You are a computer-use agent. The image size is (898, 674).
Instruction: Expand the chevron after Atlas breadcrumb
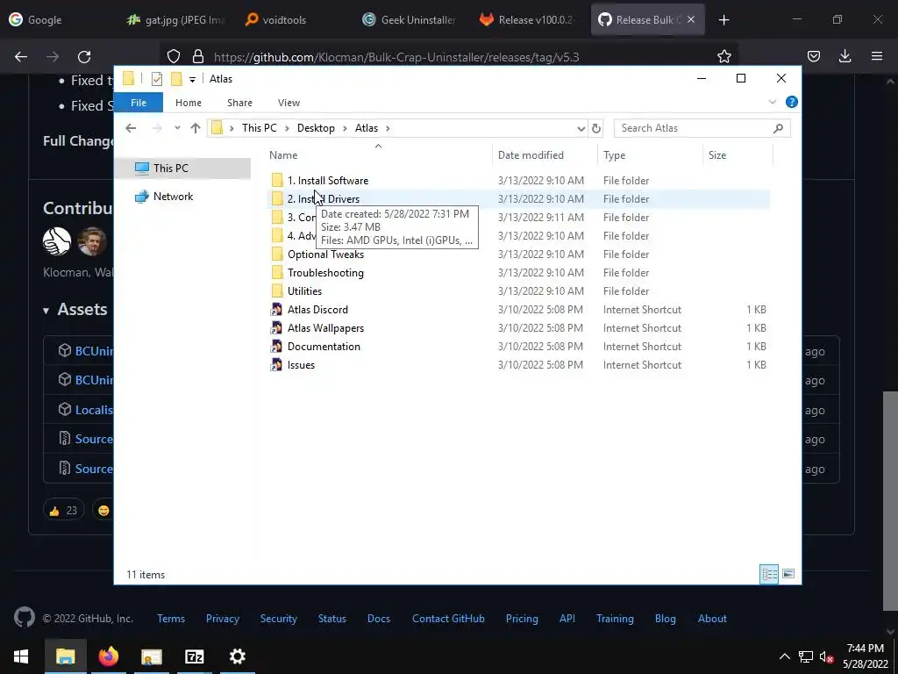(388, 128)
